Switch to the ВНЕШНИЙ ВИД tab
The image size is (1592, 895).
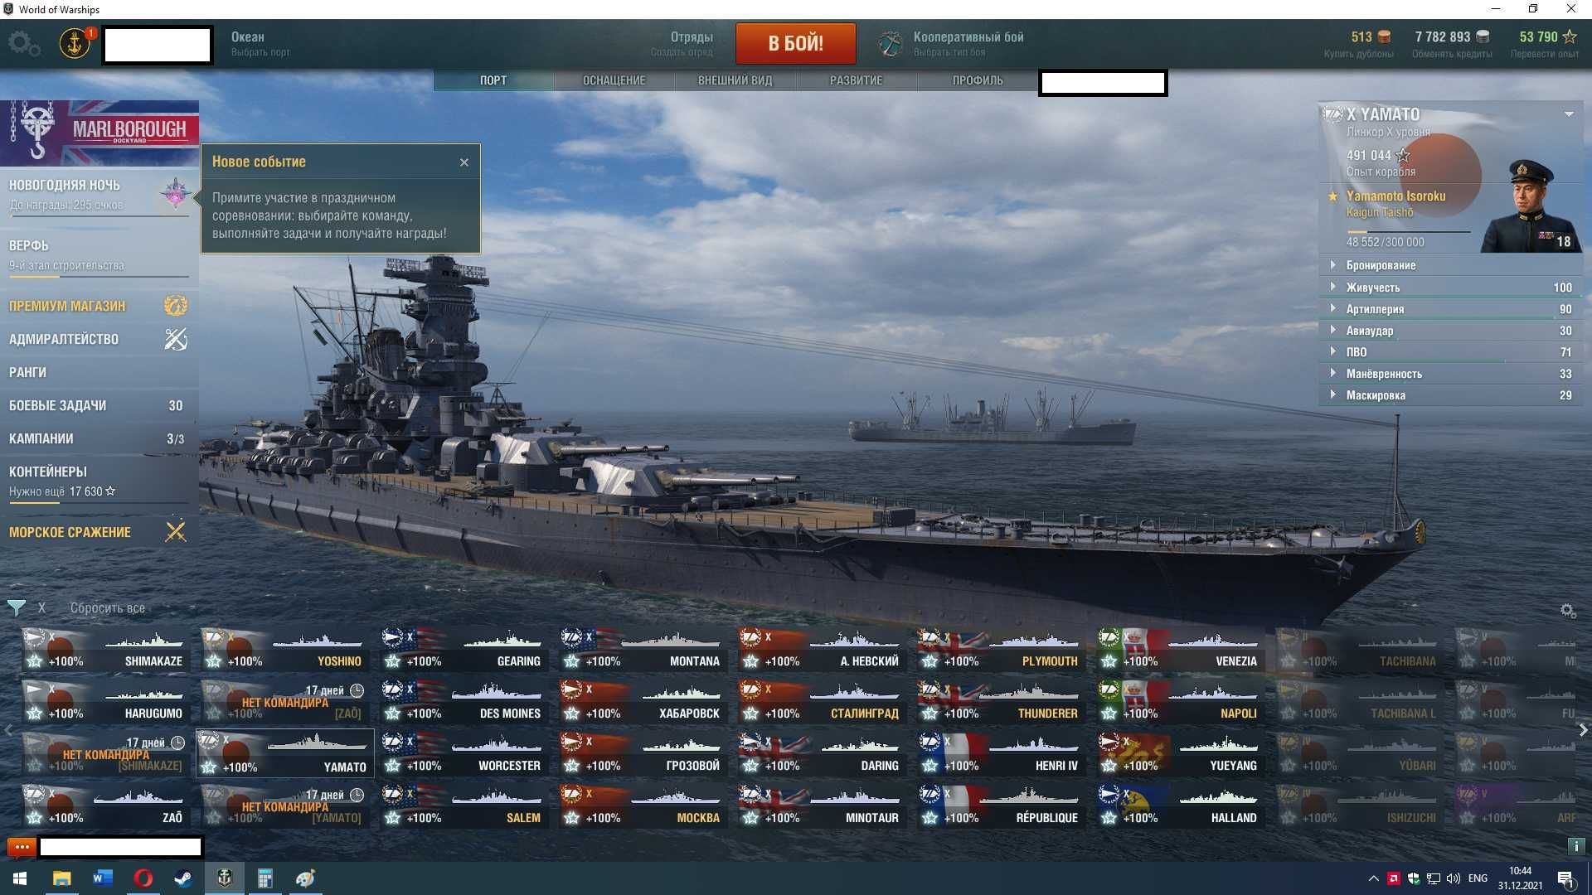click(x=735, y=80)
